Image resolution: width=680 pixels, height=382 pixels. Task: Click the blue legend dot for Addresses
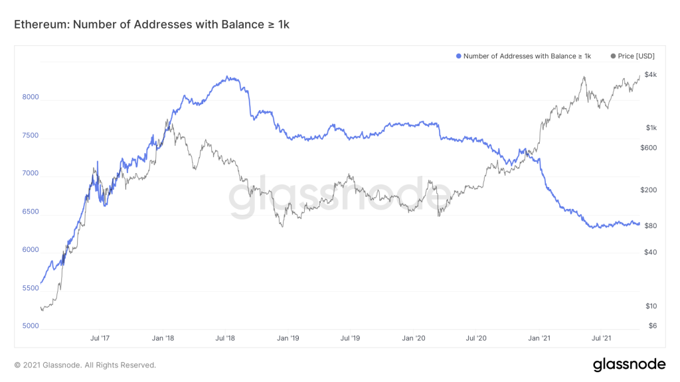click(458, 56)
